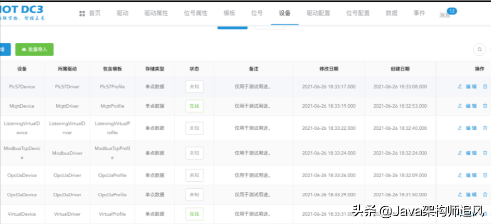Viewport: 491px width, 224px height.
Task: Open the 首页 home tab
Action: (x=90, y=13)
